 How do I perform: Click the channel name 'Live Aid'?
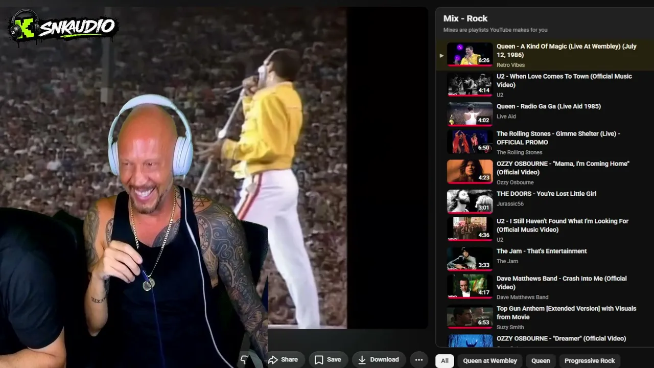coord(506,117)
